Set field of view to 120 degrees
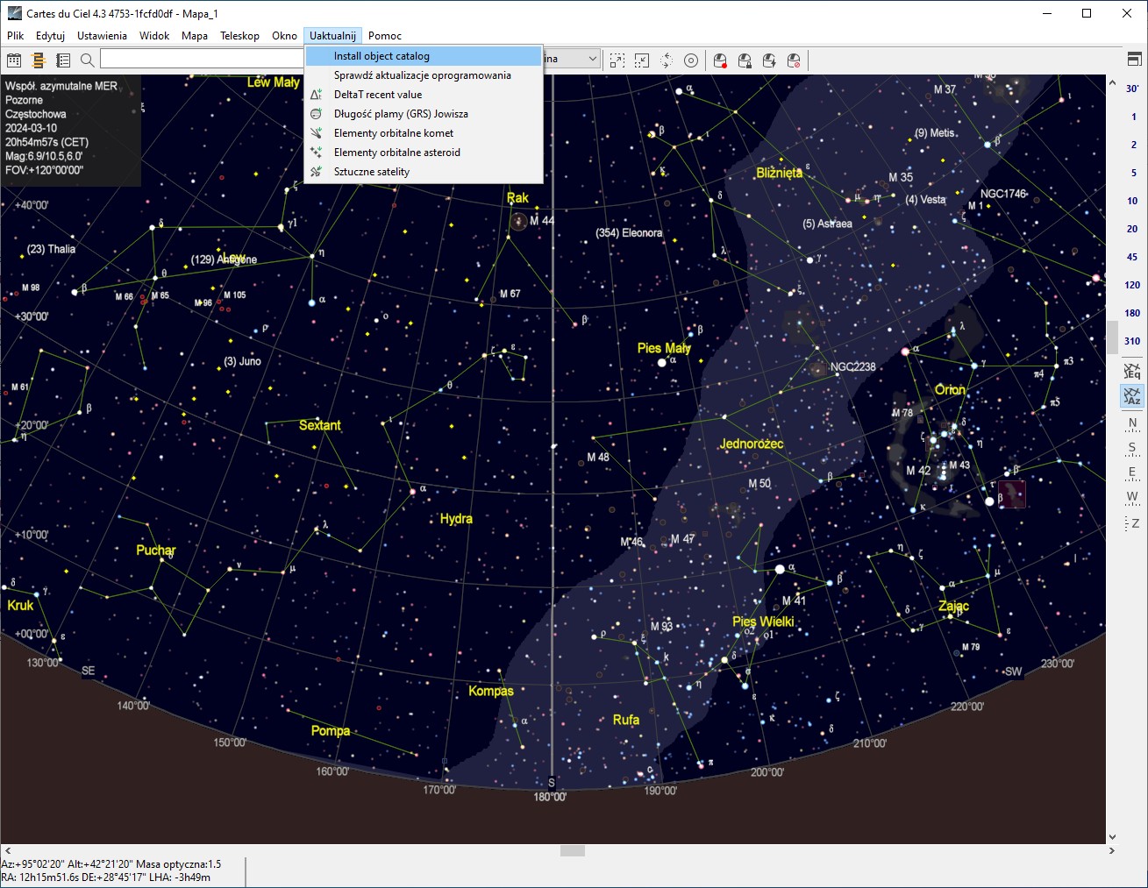The image size is (1148, 888). (x=1132, y=285)
